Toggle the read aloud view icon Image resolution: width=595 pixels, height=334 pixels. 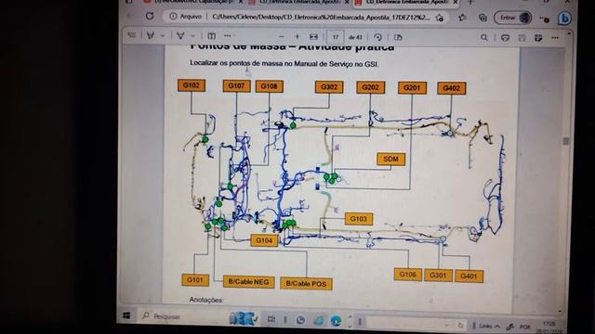click(x=211, y=36)
